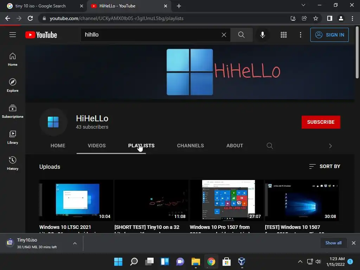
Task: Open the channel CHANNELS tab
Action: pos(190,146)
